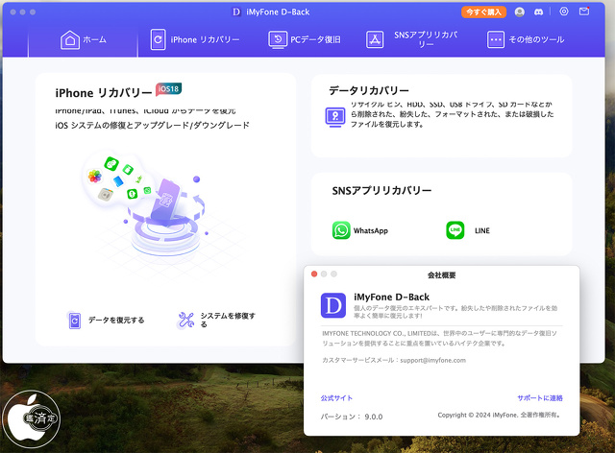
Task: Click the サポートに連絡 link
Action: click(540, 398)
